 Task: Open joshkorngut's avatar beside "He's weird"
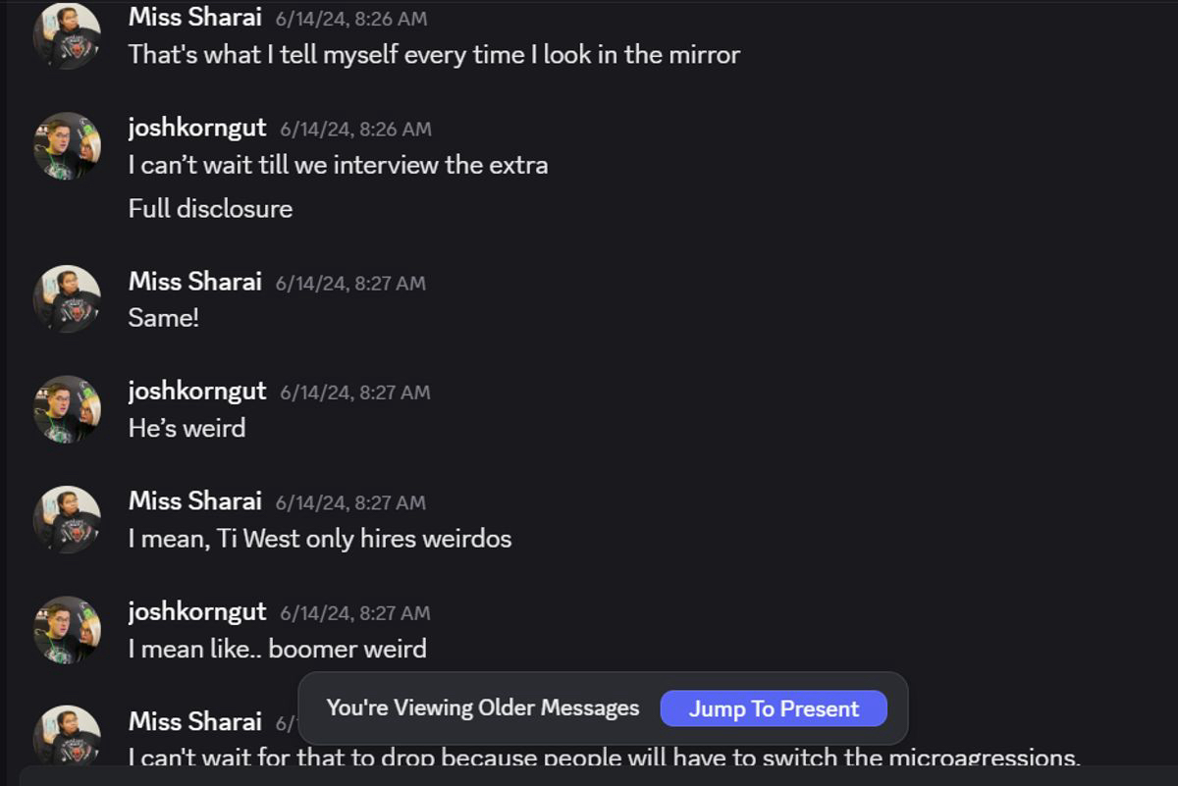67,409
